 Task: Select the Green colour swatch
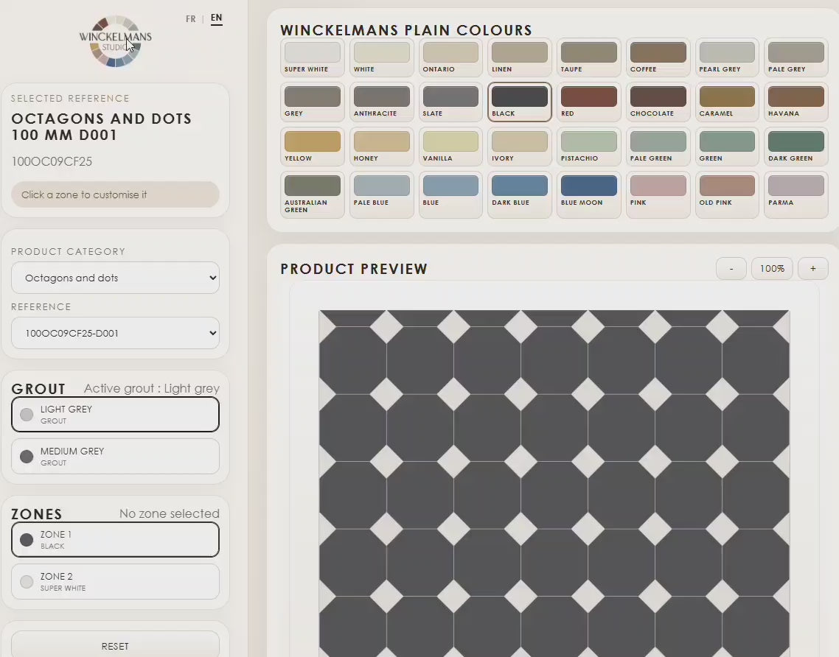(x=727, y=147)
